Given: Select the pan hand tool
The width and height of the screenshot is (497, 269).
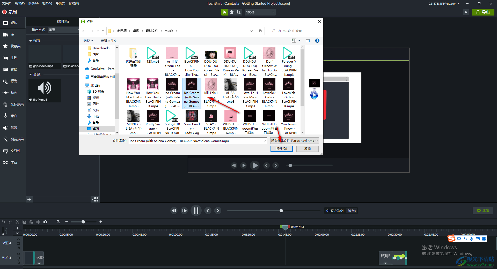Looking at the screenshot, I should (x=232, y=12).
